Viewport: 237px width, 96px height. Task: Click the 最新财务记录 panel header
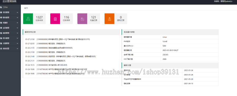click(71, 32)
